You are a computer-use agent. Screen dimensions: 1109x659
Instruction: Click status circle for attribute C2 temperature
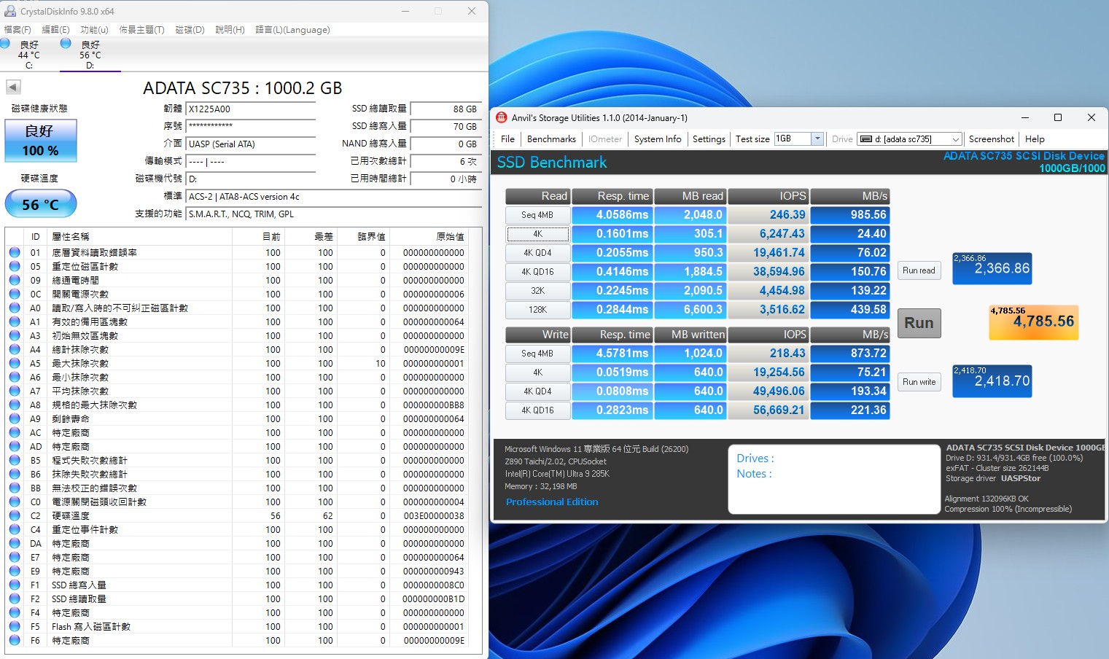pyautogui.click(x=15, y=515)
